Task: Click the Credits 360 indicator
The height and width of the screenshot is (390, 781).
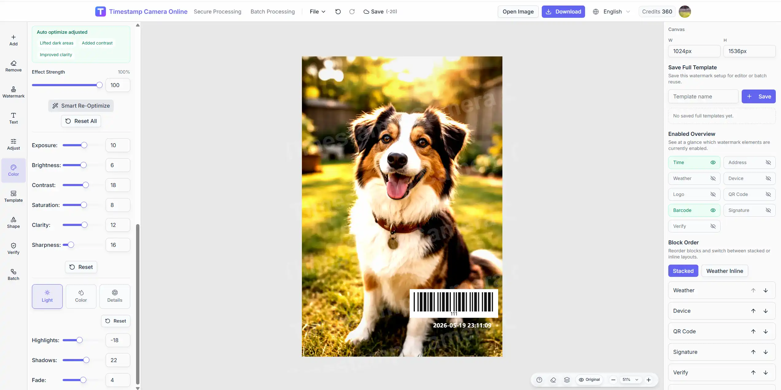Action: (x=657, y=12)
